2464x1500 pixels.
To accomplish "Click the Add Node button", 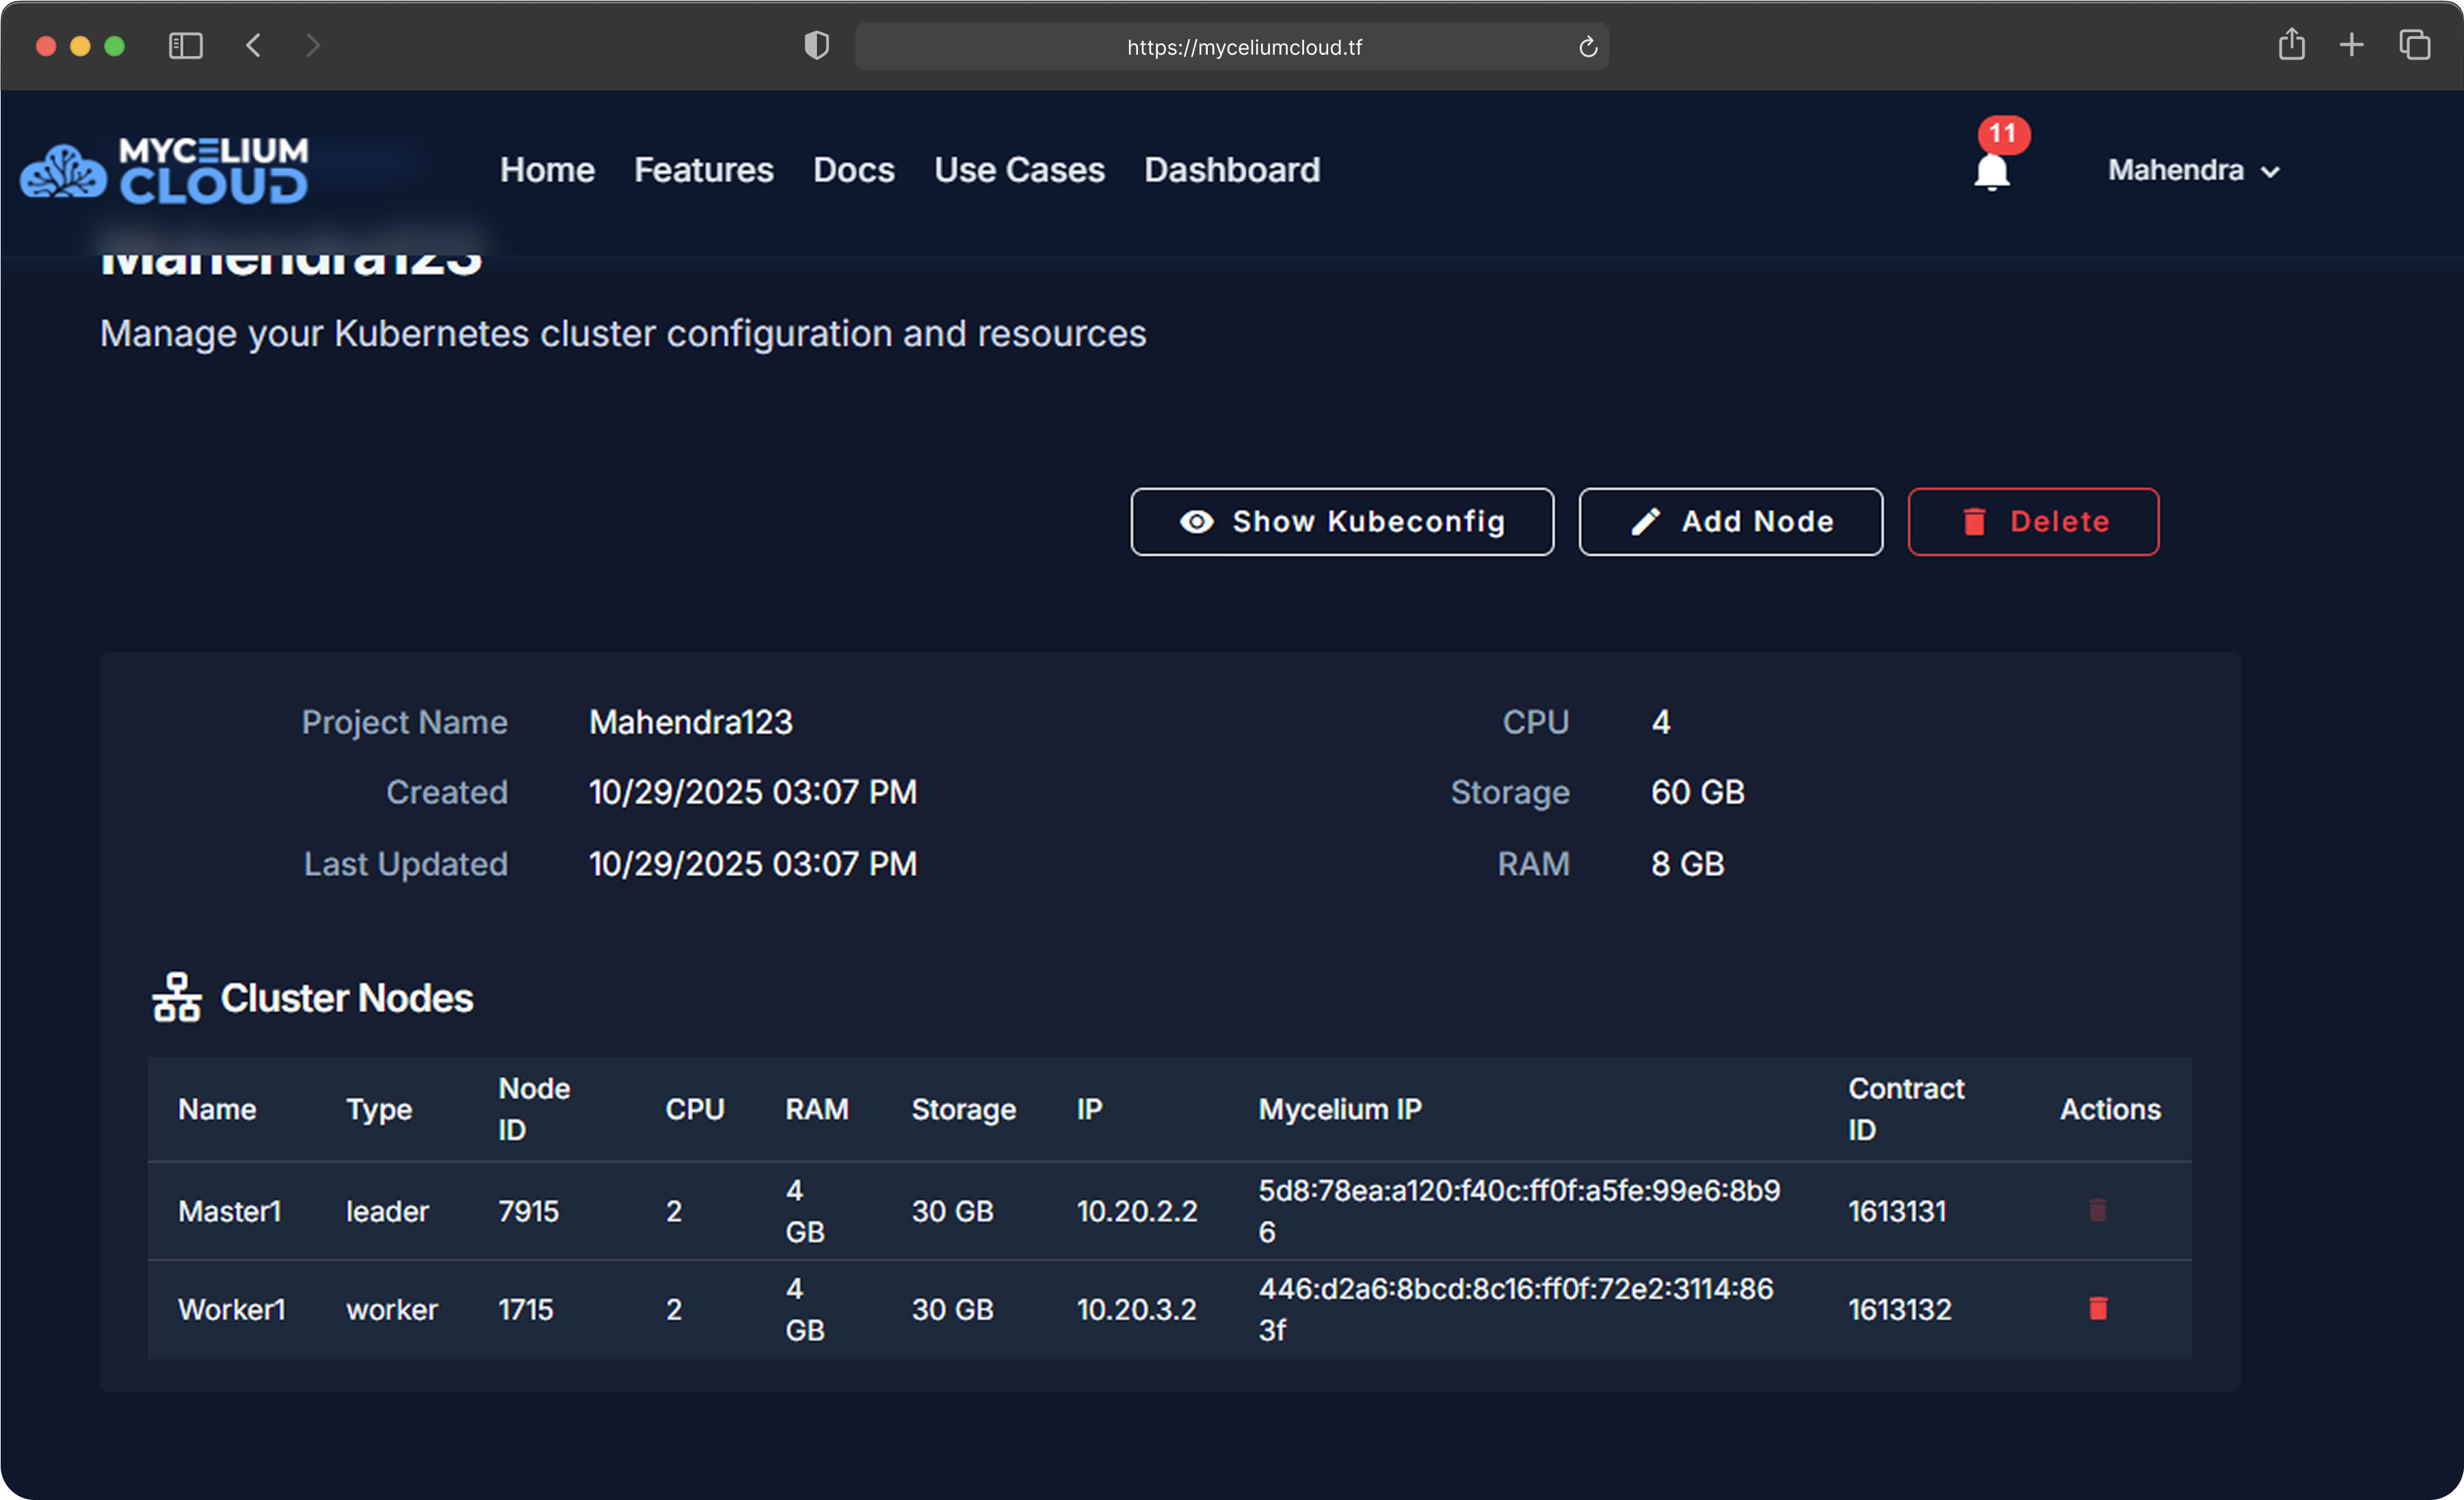I will coord(1730,521).
